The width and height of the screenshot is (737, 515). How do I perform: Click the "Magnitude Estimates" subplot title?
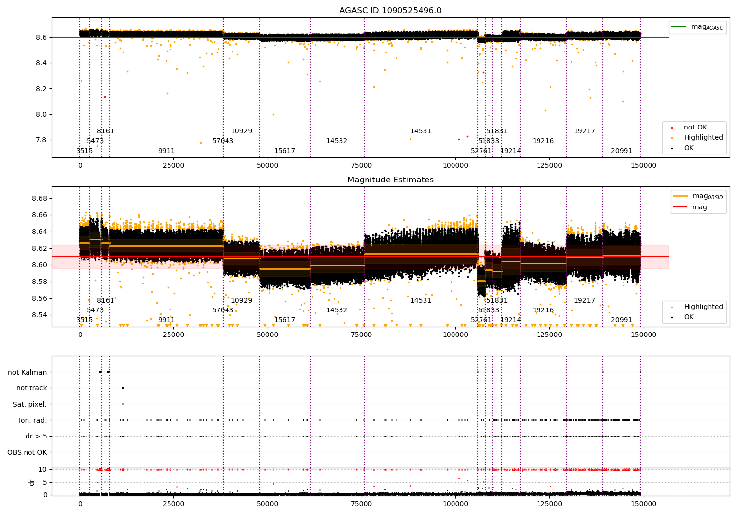[390, 180]
